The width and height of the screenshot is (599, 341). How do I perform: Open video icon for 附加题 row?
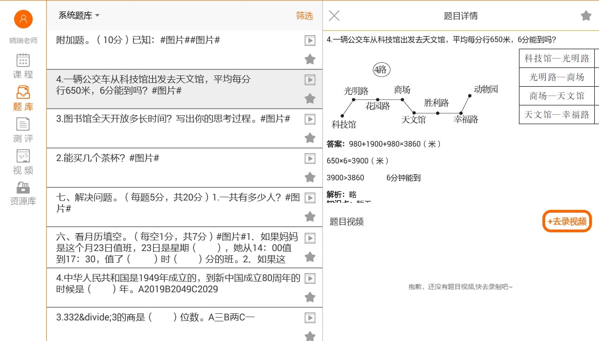pyautogui.click(x=310, y=40)
